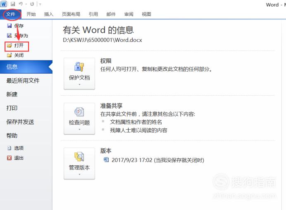Switch to the 页面布局 ribbon tab
The height and width of the screenshot is (210, 286).
coord(71,14)
